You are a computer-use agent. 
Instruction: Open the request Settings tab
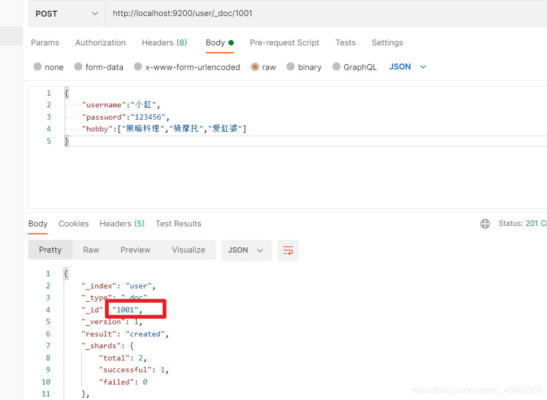(x=387, y=43)
